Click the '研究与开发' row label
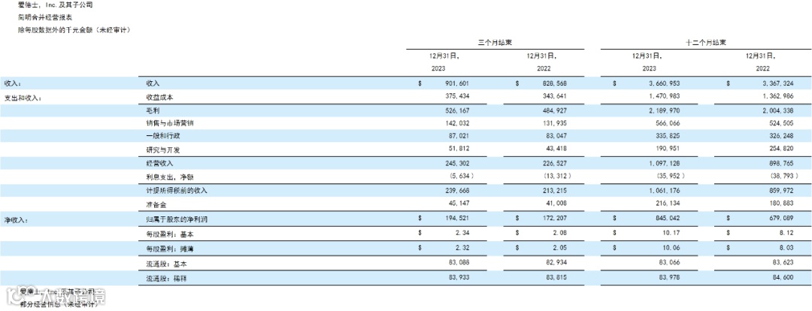 (164, 150)
